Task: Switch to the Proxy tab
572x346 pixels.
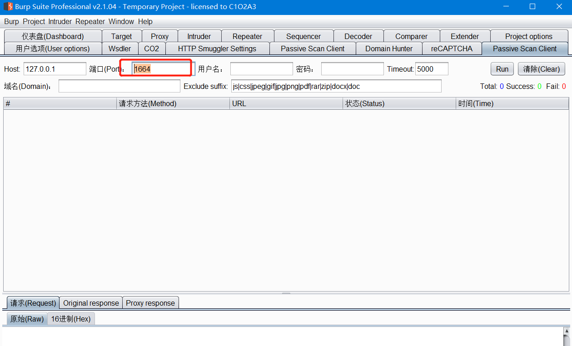Action: (159, 36)
